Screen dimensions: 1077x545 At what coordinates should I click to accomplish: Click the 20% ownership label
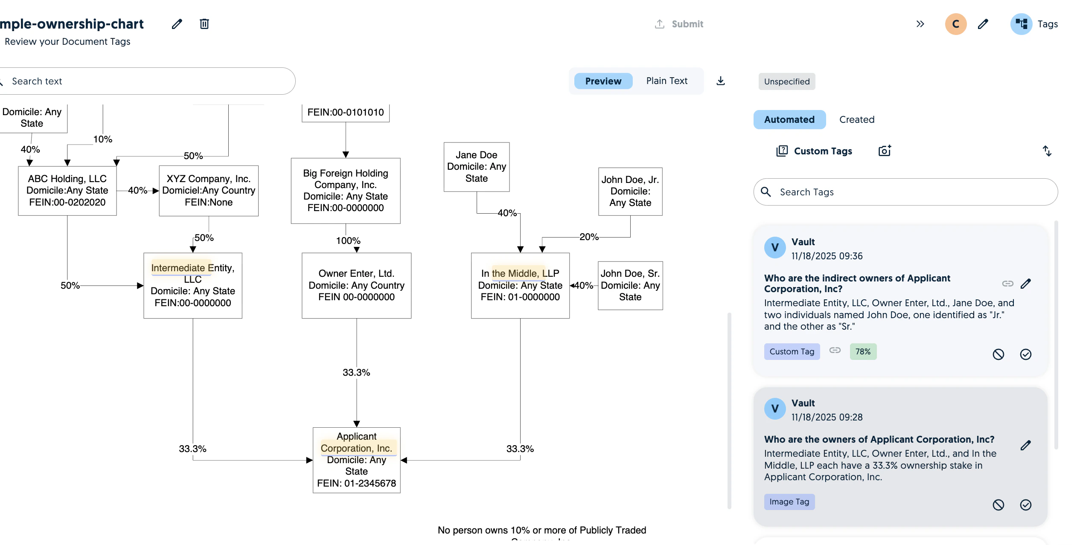click(589, 237)
